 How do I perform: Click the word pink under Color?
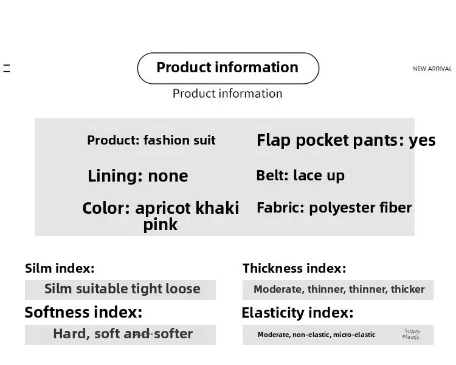click(161, 225)
